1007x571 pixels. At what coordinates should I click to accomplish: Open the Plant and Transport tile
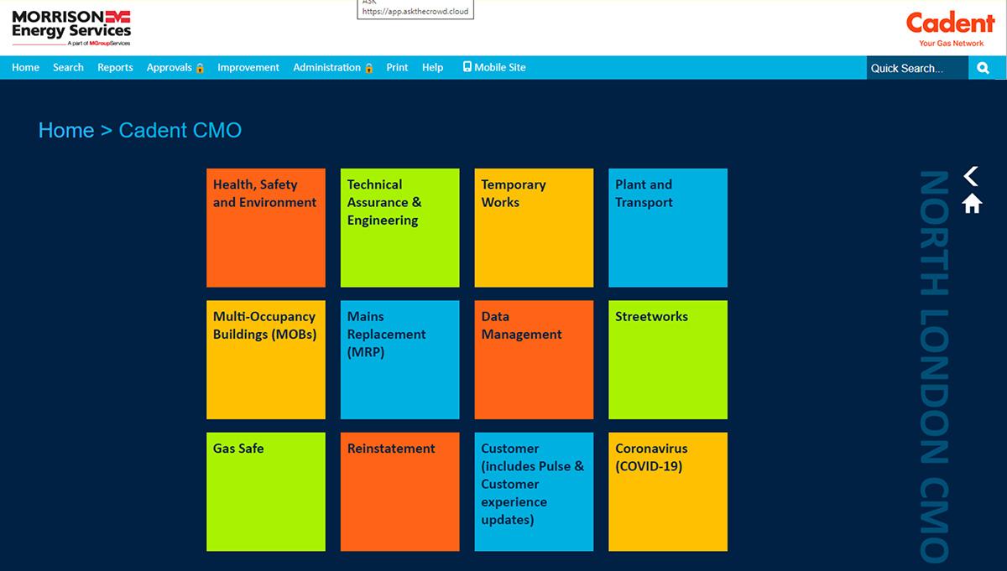point(668,228)
